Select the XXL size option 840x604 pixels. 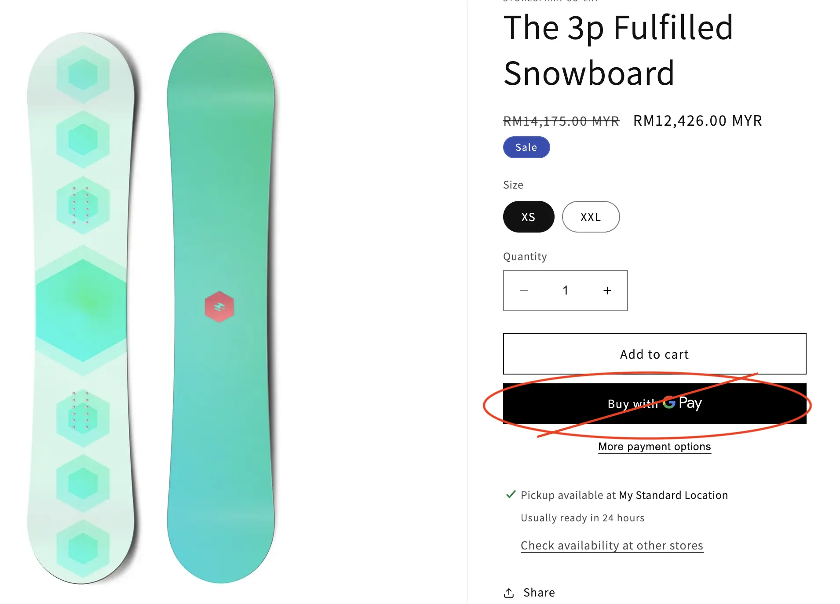coord(591,216)
